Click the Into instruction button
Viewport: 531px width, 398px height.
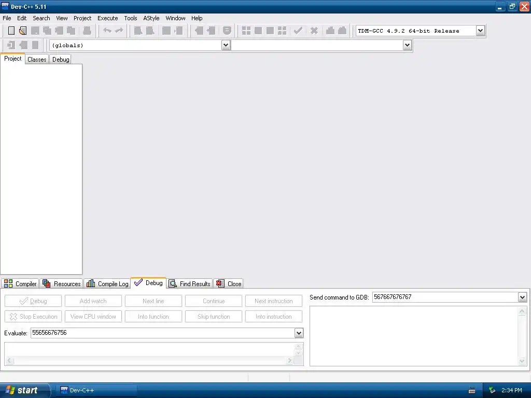click(274, 317)
